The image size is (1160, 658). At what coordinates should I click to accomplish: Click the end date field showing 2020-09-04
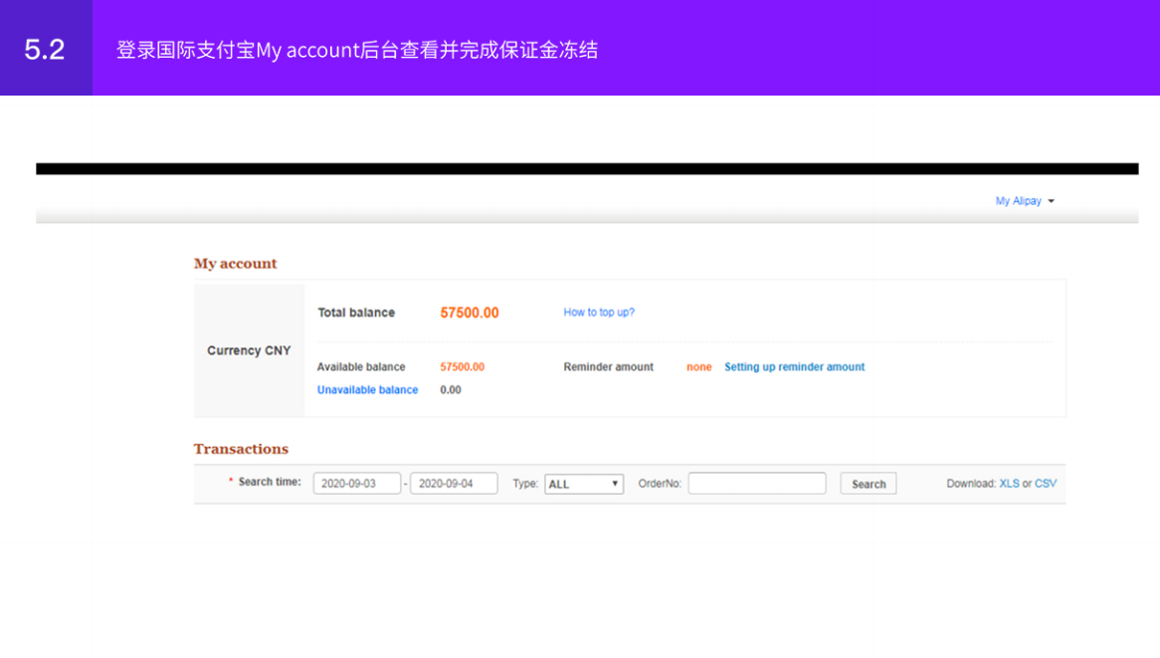point(453,483)
